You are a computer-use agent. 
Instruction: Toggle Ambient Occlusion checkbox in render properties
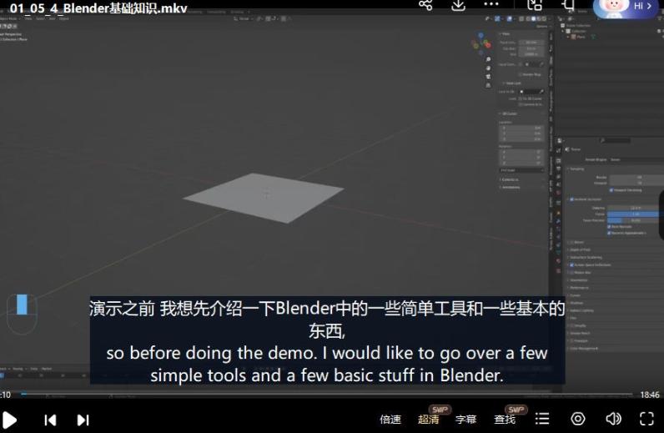571,199
